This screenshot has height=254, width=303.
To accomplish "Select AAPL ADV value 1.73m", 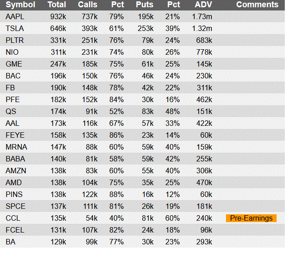I will (x=202, y=16).
